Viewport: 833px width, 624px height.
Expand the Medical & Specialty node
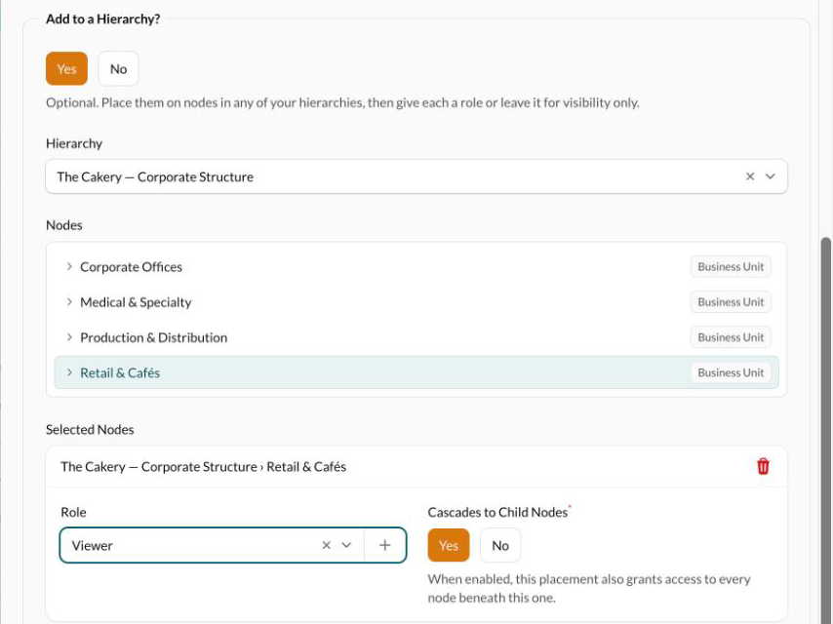69,302
